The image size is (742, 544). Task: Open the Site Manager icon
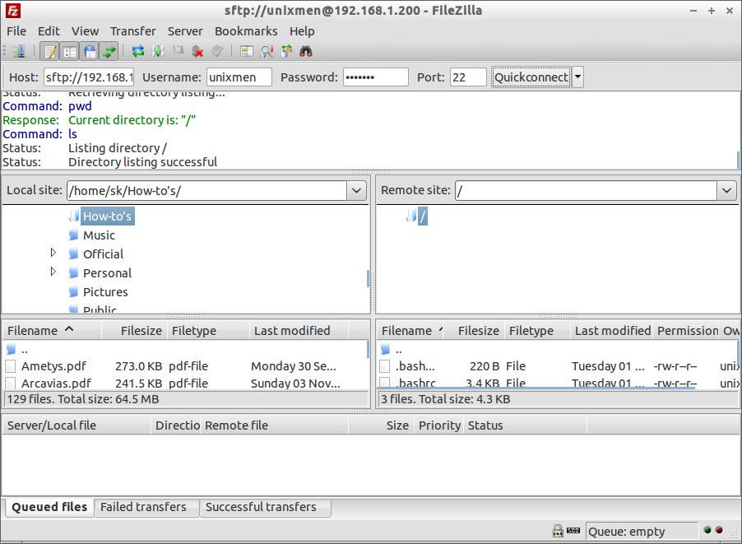(x=19, y=51)
